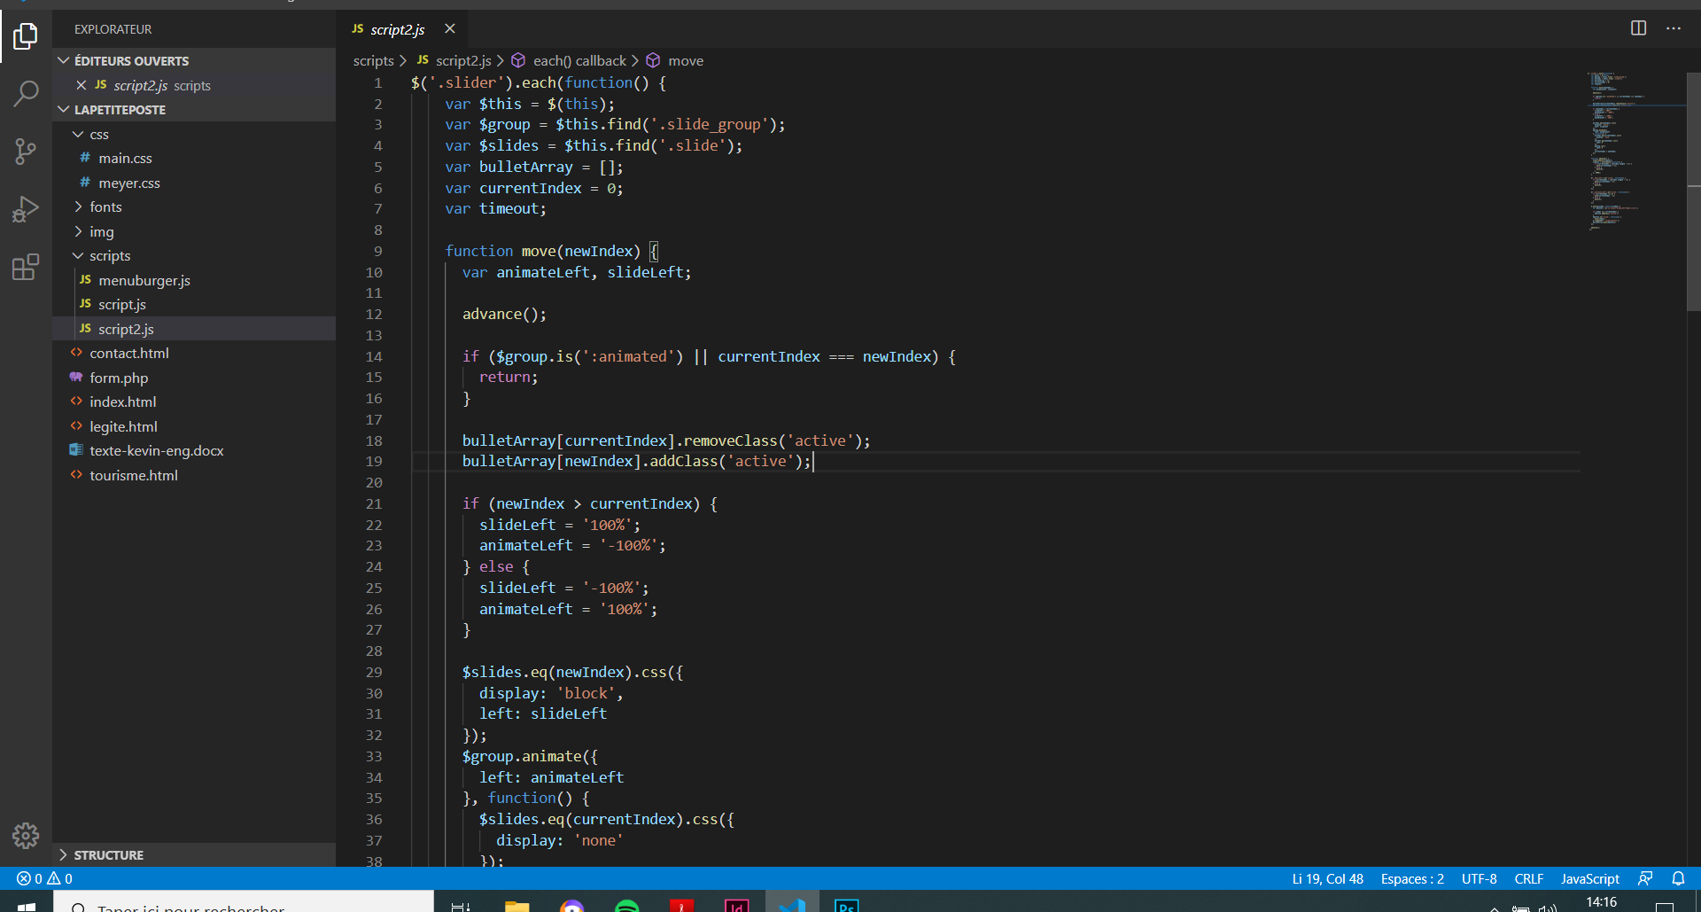Open the Settings gear at bottom left
The height and width of the screenshot is (912, 1701).
coord(26,836)
